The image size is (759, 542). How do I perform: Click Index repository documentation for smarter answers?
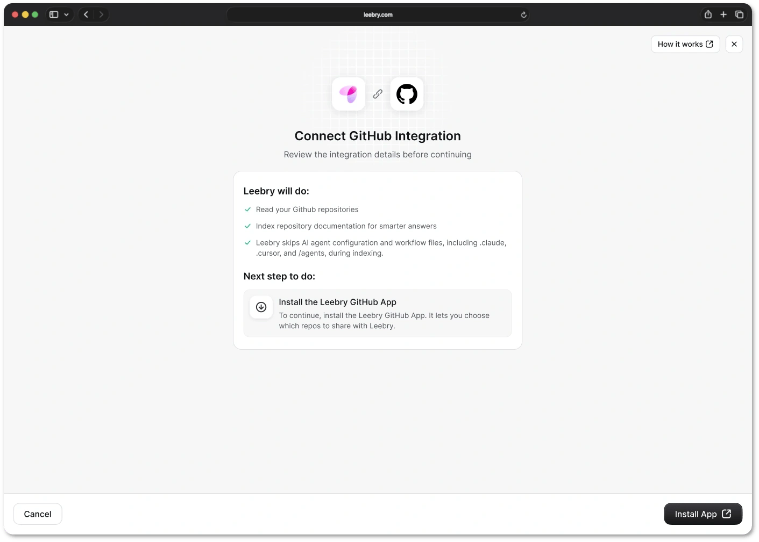coord(346,226)
